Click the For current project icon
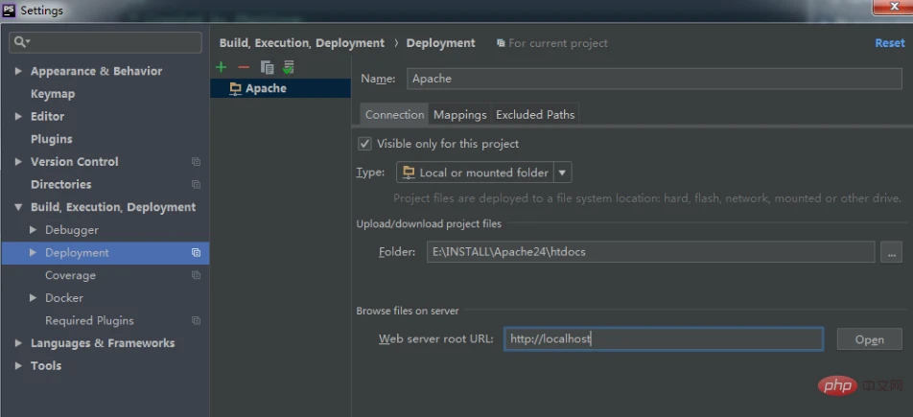Viewport: 913px width, 417px height. 501,43
